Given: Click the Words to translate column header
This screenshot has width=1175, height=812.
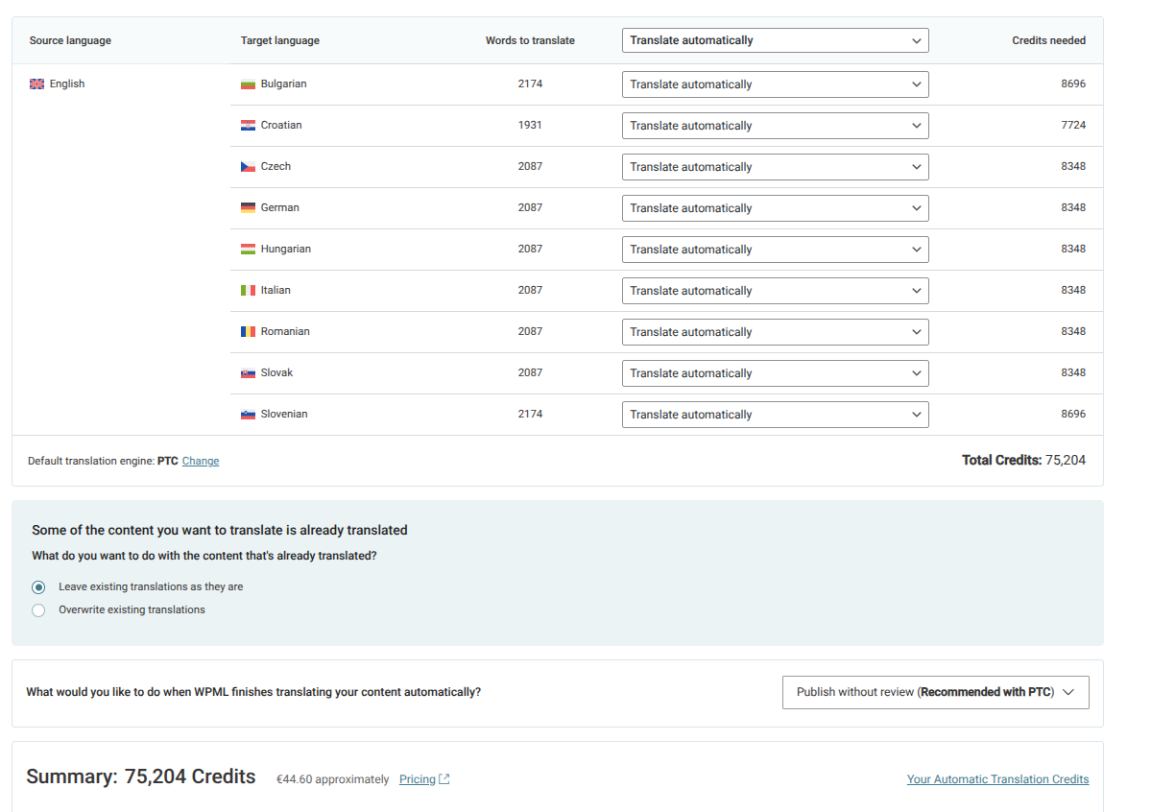Looking at the screenshot, I should (530, 41).
